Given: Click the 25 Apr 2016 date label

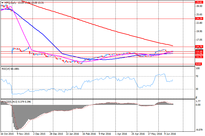Looking at the screenshot, I should 138,134.
